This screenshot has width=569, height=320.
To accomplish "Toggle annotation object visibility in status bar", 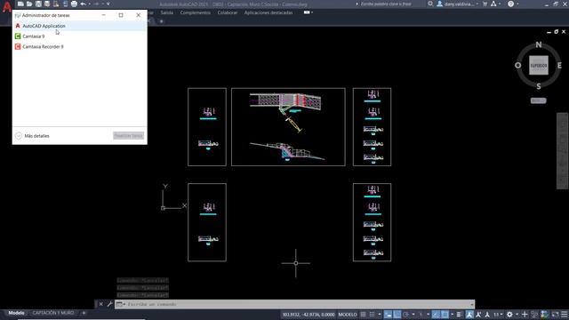I will click(x=469, y=314).
